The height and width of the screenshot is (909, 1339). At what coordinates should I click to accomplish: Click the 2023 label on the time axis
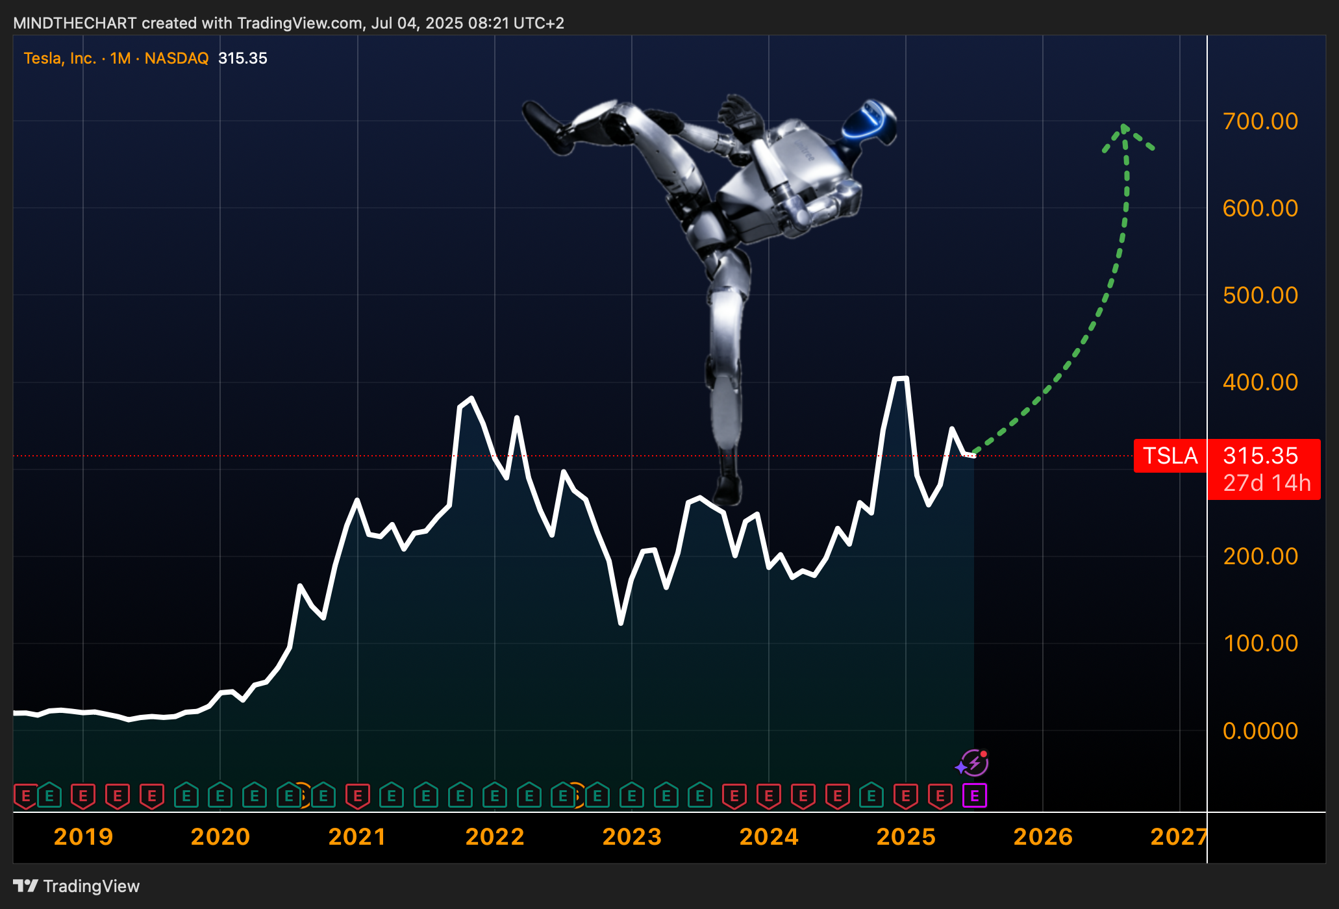(x=632, y=837)
